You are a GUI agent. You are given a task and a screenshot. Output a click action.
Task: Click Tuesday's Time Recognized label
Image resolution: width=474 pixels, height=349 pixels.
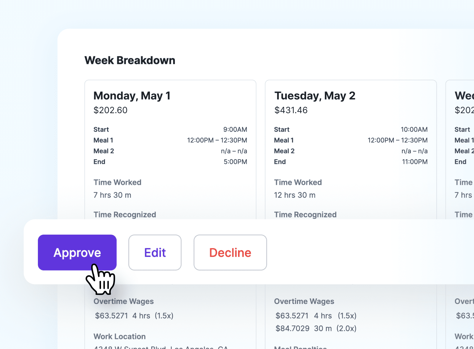click(x=305, y=214)
